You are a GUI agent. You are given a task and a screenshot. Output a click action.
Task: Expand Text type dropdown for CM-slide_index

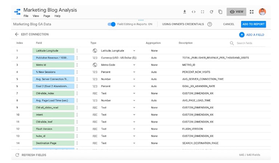point(134,93)
